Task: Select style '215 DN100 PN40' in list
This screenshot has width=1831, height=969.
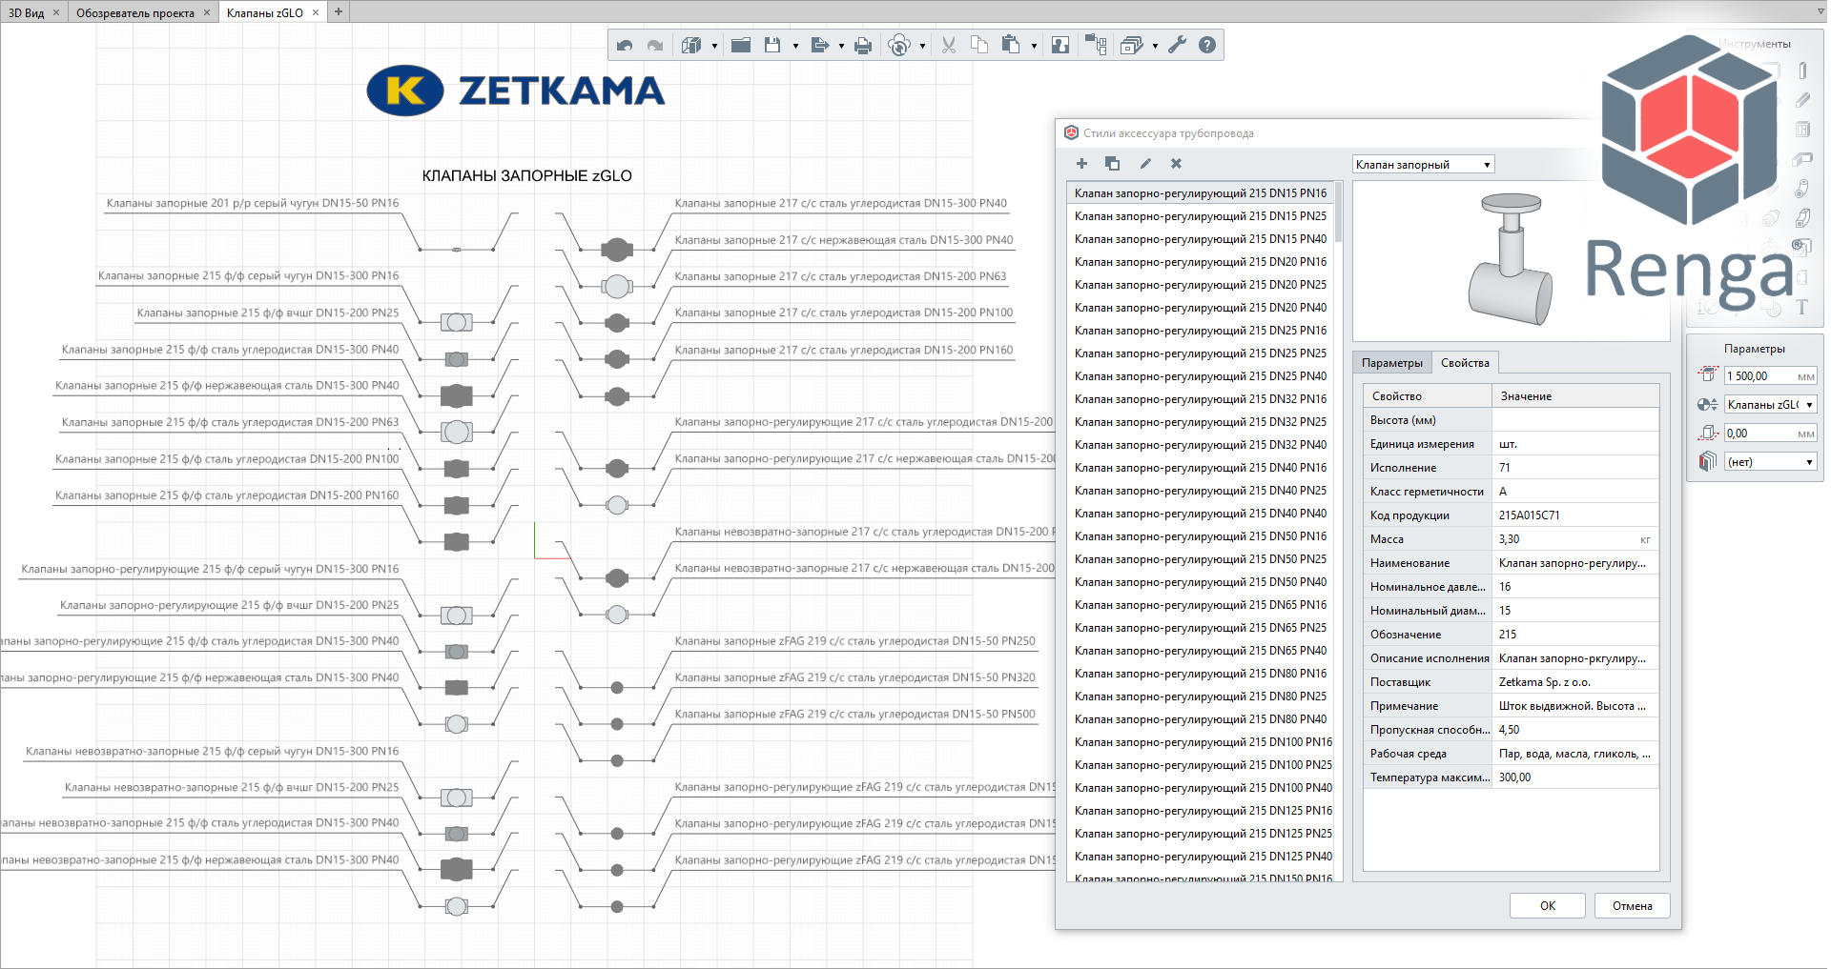Action: point(1200,788)
